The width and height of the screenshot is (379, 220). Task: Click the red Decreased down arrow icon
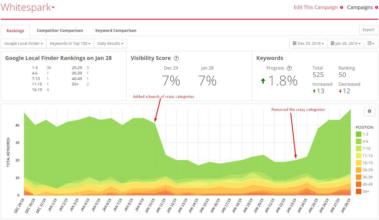coord(340,91)
